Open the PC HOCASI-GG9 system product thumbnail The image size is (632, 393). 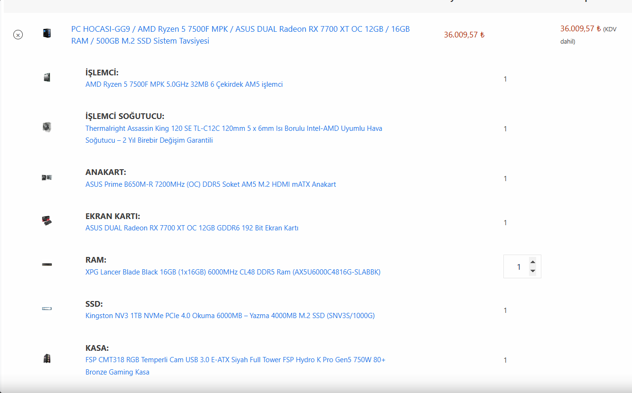[x=46, y=33]
